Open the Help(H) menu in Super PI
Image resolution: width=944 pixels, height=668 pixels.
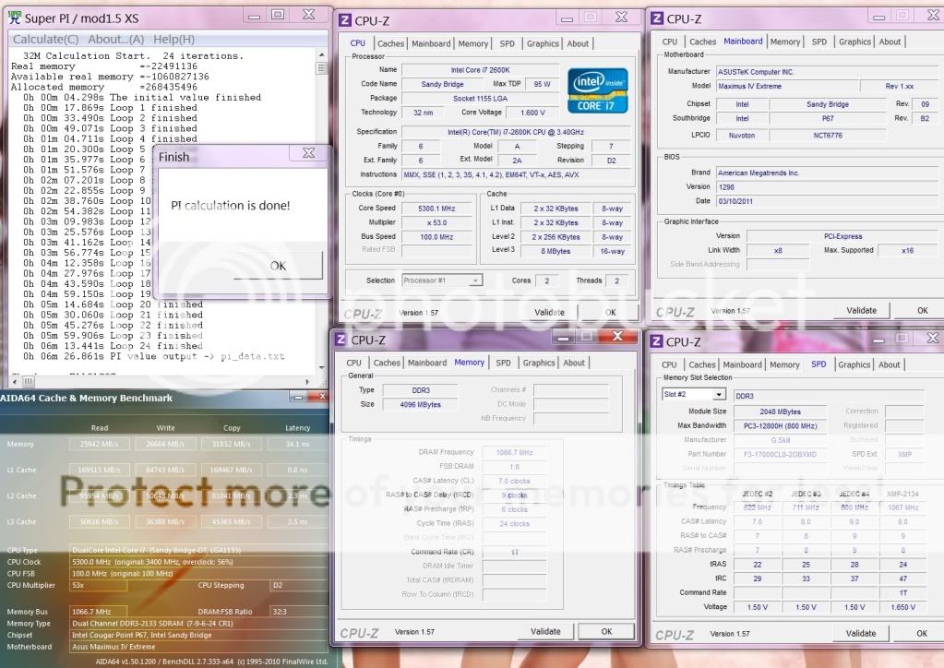coord(174,39)
